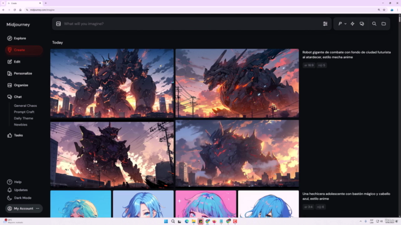Open the Prompt Craft chat room
Image resolution: width=401 pixels, height=225 pixels.
(24, 112)
